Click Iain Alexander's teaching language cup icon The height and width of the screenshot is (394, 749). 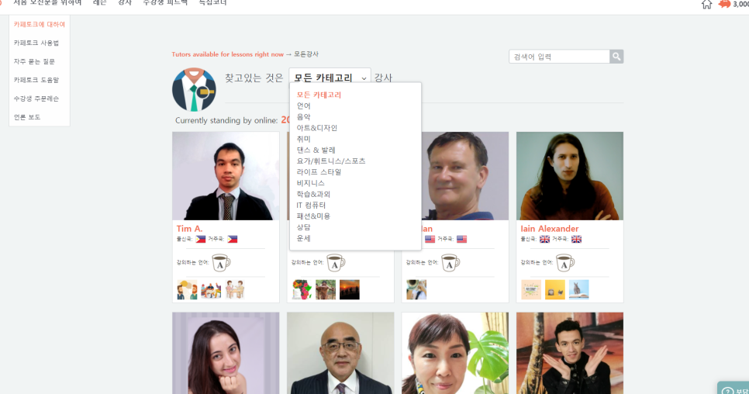click(x=564, y=263)
